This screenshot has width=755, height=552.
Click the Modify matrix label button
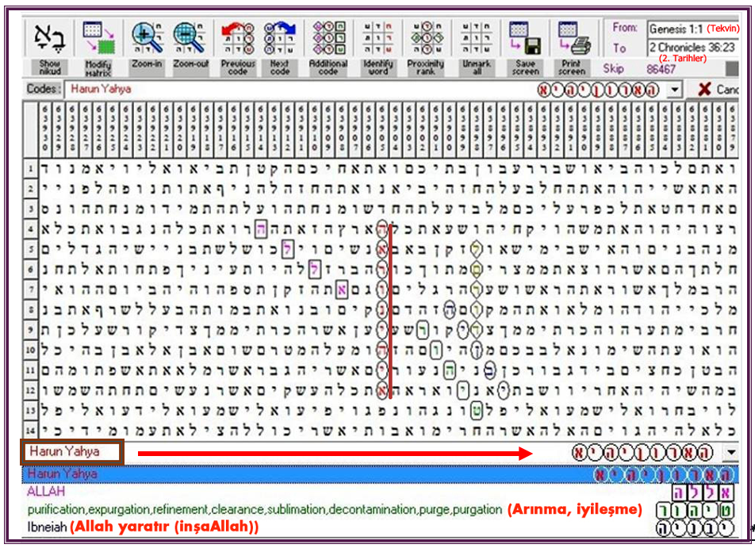click(98, 68)
